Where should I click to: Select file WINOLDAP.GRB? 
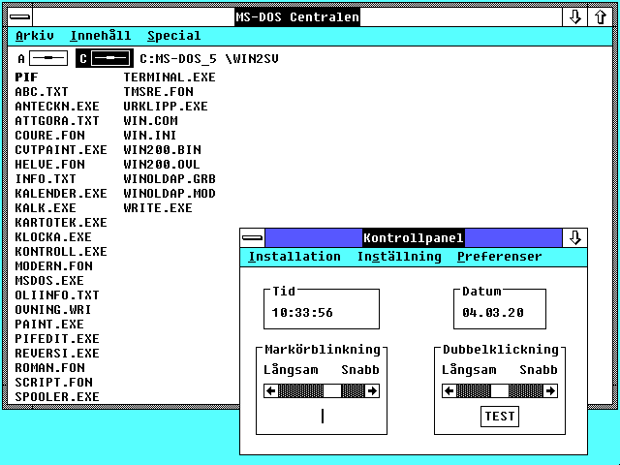coord(170,178)
